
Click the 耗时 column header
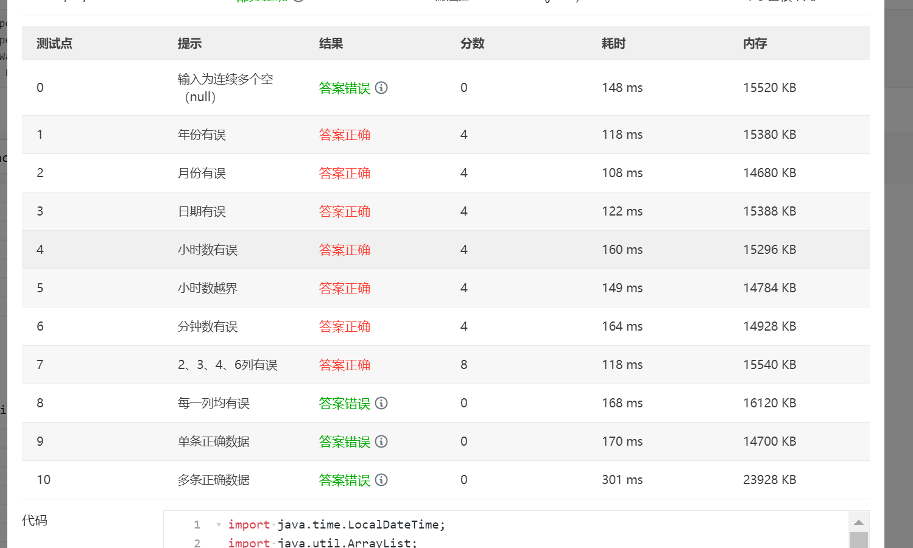pos(613,43)
